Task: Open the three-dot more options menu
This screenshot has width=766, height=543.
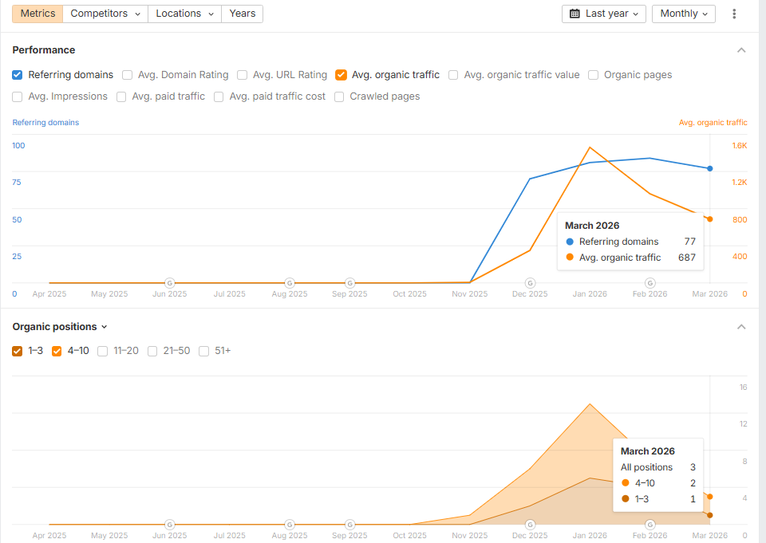Action: tap(734, 14)
